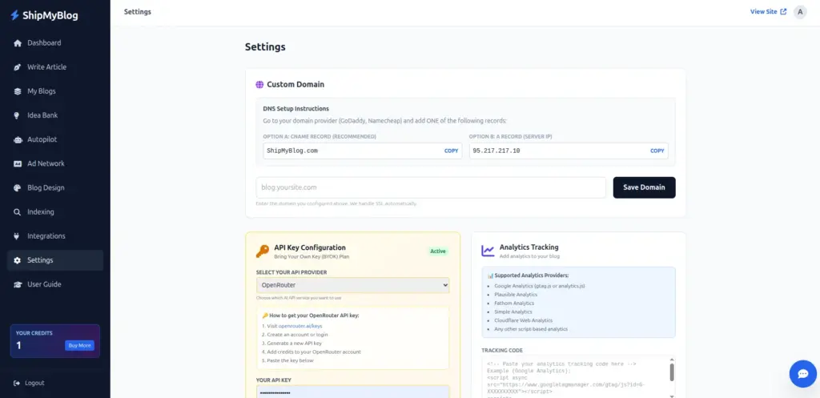Screen dimensions: 820x398
Task: Click Buy More credits button
Action: click(79, 346)
